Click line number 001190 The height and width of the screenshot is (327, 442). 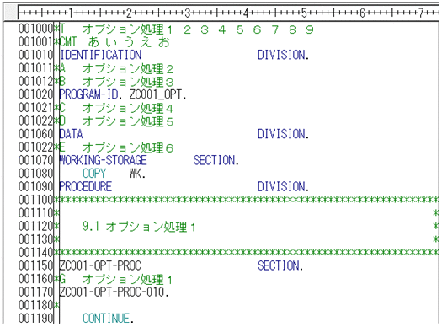point(35,319)
